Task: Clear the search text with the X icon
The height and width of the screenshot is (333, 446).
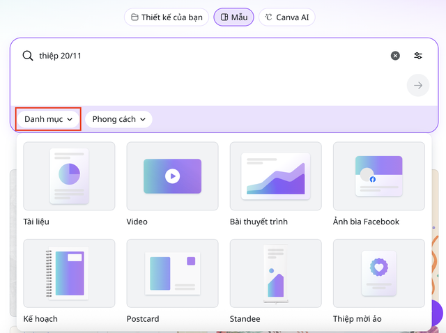Action: pyautogui.click(x=395, y=56)
